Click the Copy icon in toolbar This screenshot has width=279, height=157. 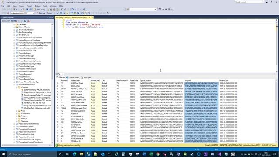[x=65, y=10]
